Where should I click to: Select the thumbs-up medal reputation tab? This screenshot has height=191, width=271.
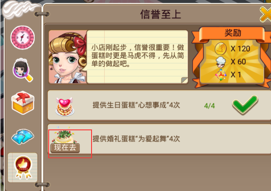23,167
